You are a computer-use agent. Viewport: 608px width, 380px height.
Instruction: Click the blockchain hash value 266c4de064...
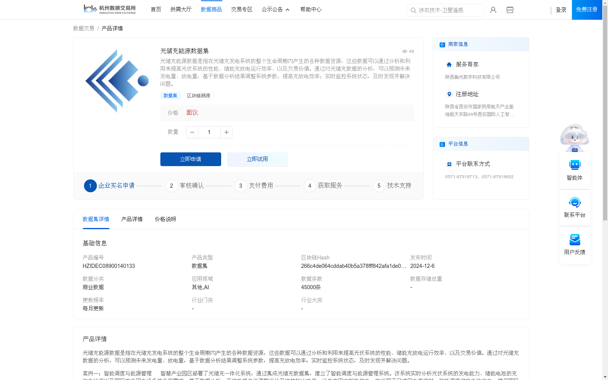[353, 266]
